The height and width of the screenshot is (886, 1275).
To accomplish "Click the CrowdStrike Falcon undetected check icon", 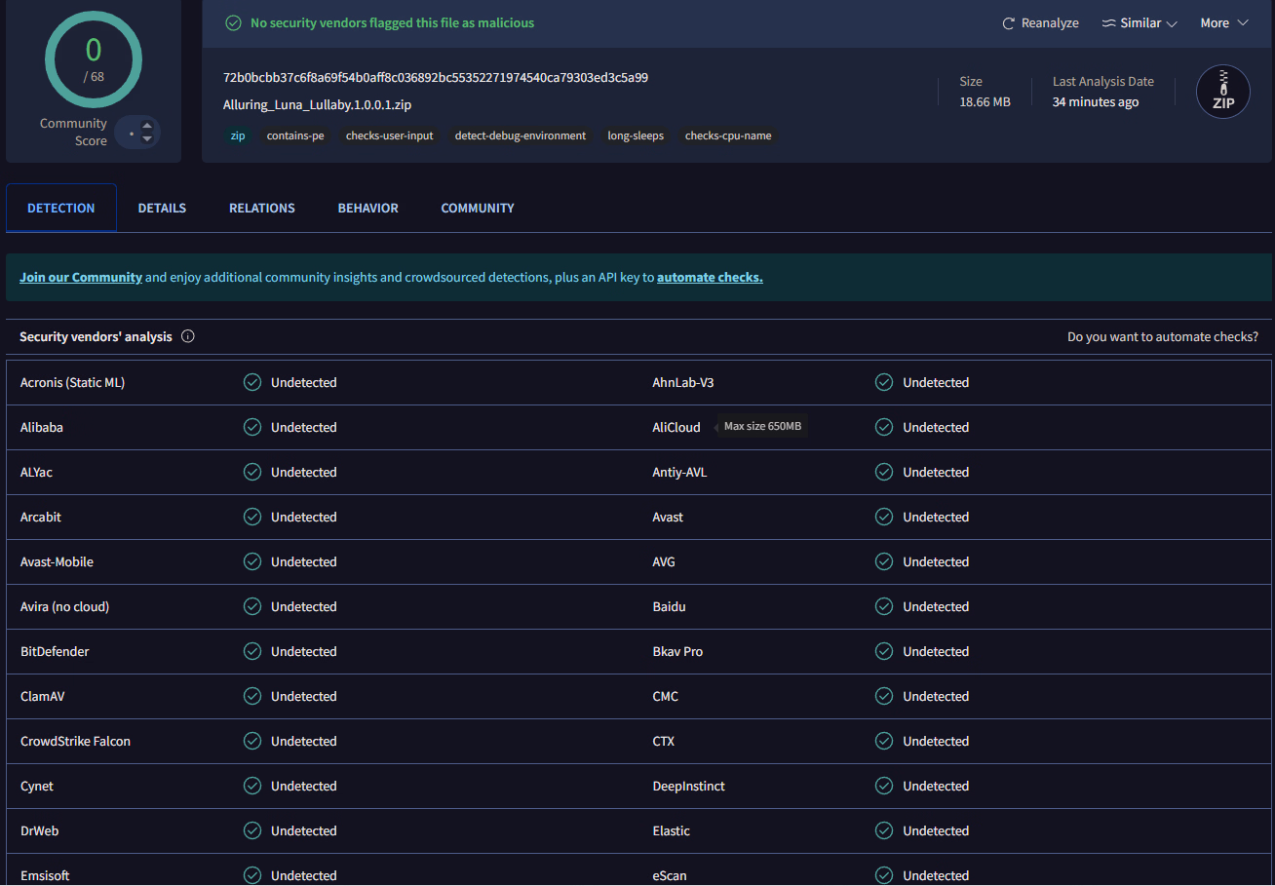I will [x=252, y=741].
